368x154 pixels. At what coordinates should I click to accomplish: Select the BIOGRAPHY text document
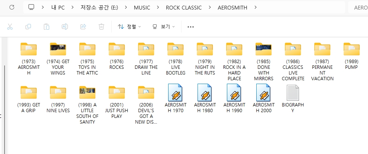pyautogui.click(x=293, y=98)
